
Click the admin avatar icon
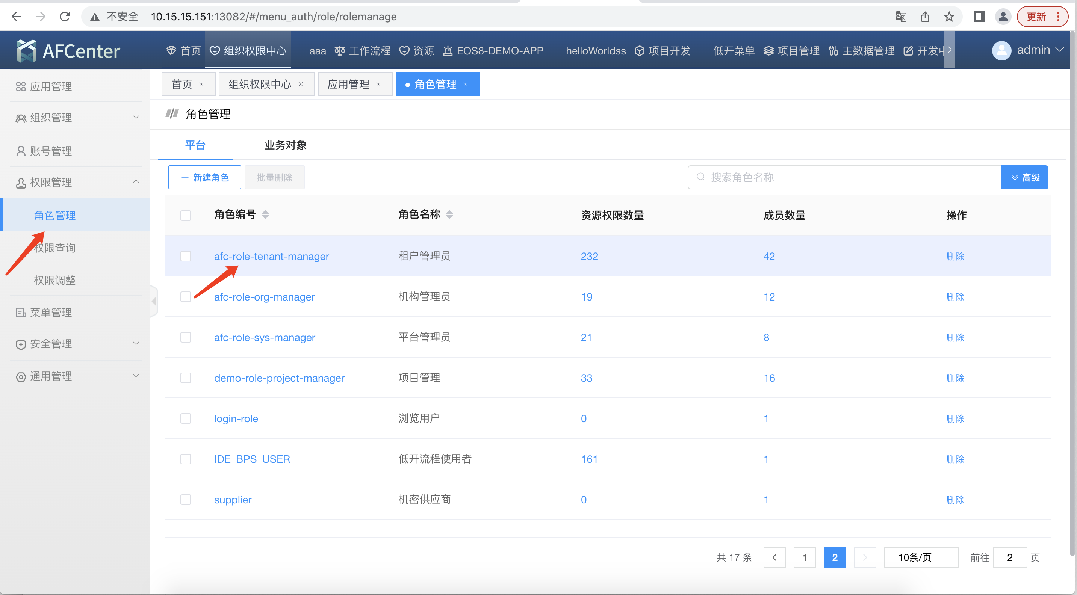1002,50
